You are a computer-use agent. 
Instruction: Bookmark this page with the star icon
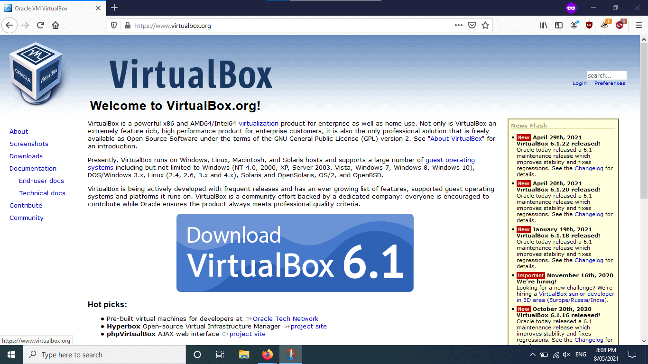(485, 25)
